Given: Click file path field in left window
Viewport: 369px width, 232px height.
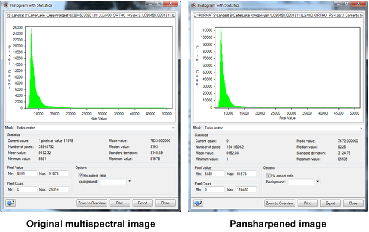Looking at the screenshot, I should (91, 15).
